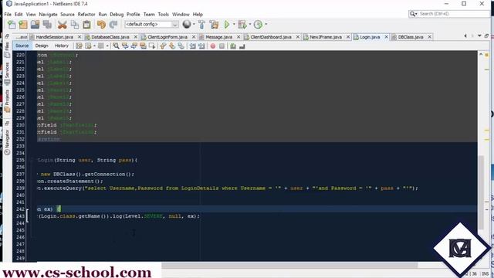Click the Profile Project icon

coord(258,24)
